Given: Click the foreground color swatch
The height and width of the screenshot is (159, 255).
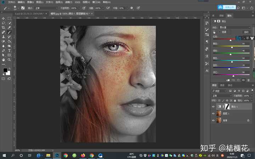Looking at the screenshot, I should pyautogui.click(x=5, y=70).
